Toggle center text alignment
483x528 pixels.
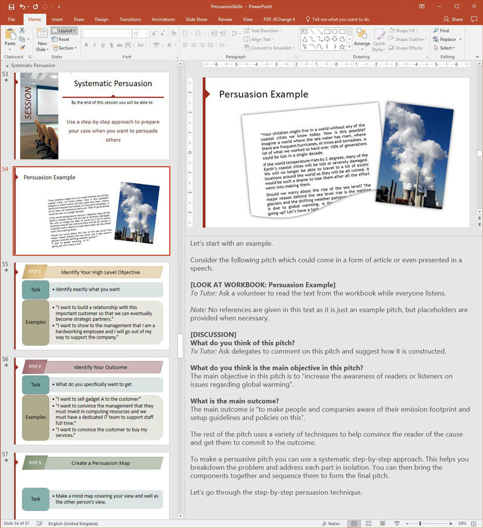pyautogui.click(x=194, y=45)
